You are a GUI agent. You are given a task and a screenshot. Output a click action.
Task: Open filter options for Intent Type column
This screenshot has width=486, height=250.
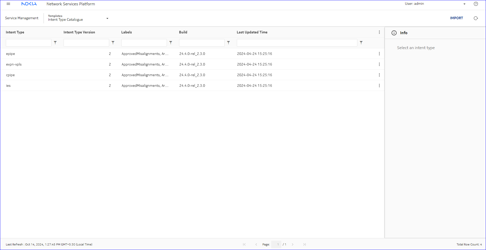55,43
